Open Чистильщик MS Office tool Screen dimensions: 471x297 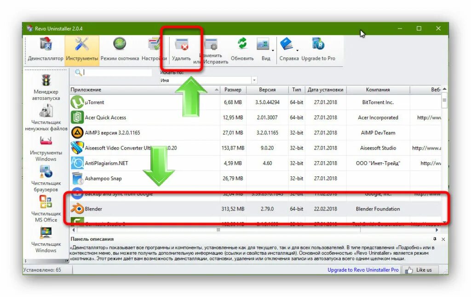pos(46,209)
